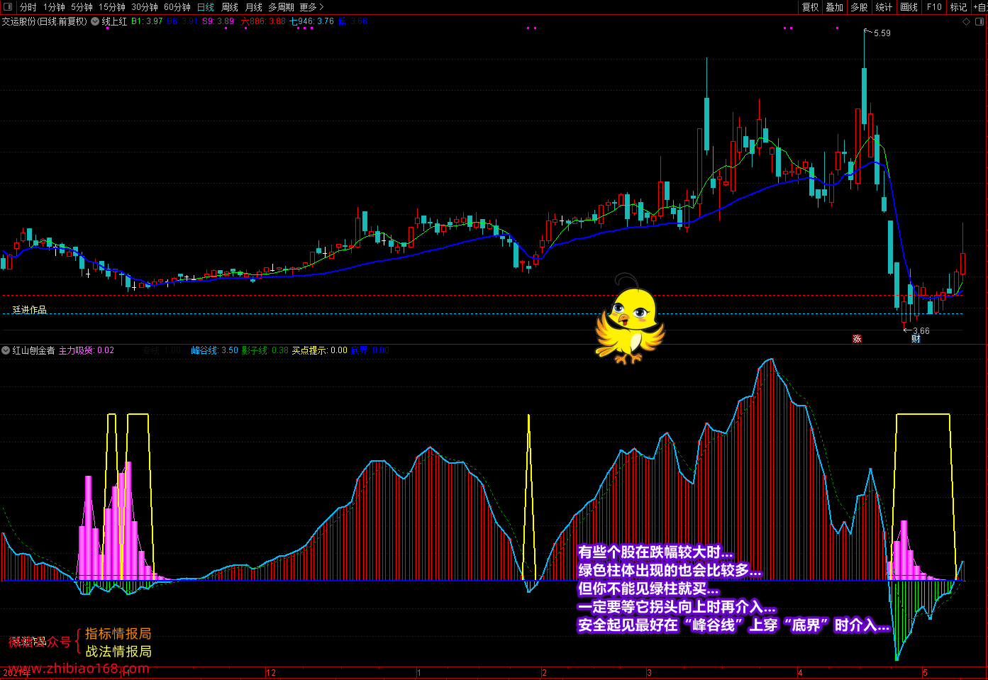Click the 底界: 0.00 value
Screen dimensions: 988x680
coord(370,350)
